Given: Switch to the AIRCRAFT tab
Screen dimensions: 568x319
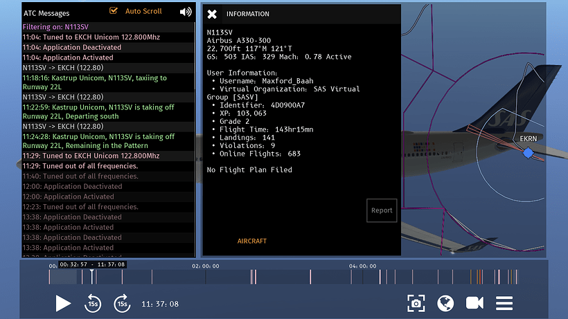Looking at the screenshot, I should pyautogui.click(x=251, y=241).
